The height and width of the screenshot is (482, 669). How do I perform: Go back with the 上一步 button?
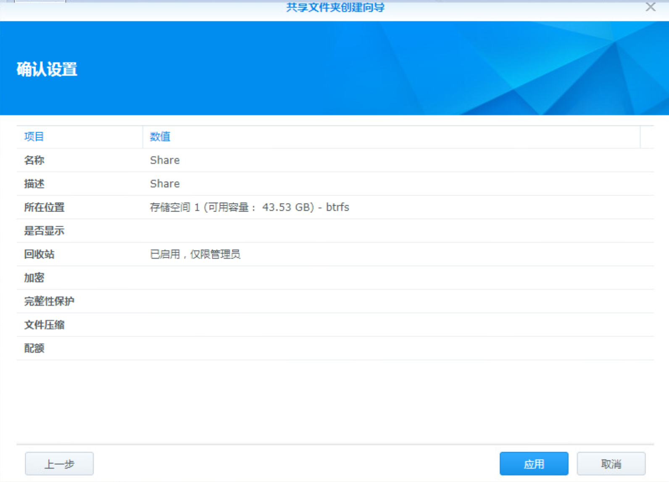pyautogui.click(x=59, y=464)
